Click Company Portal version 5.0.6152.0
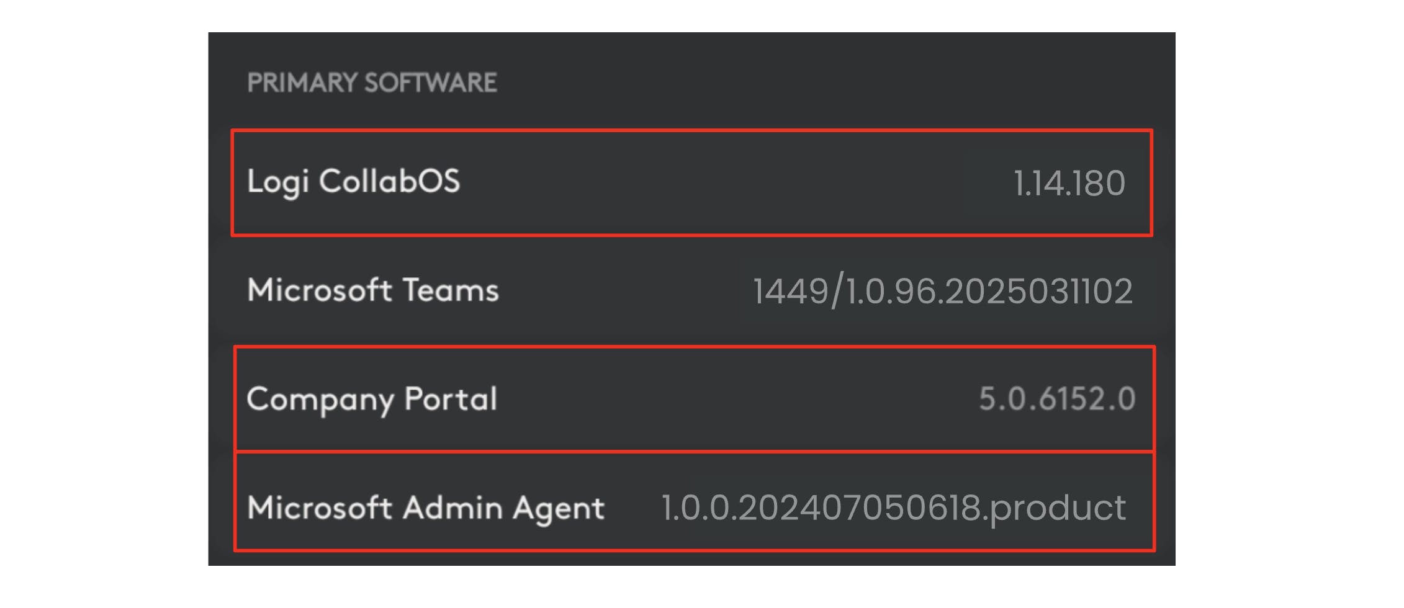The height and width of the screenshot is (608, 1404). point(1056,399)
